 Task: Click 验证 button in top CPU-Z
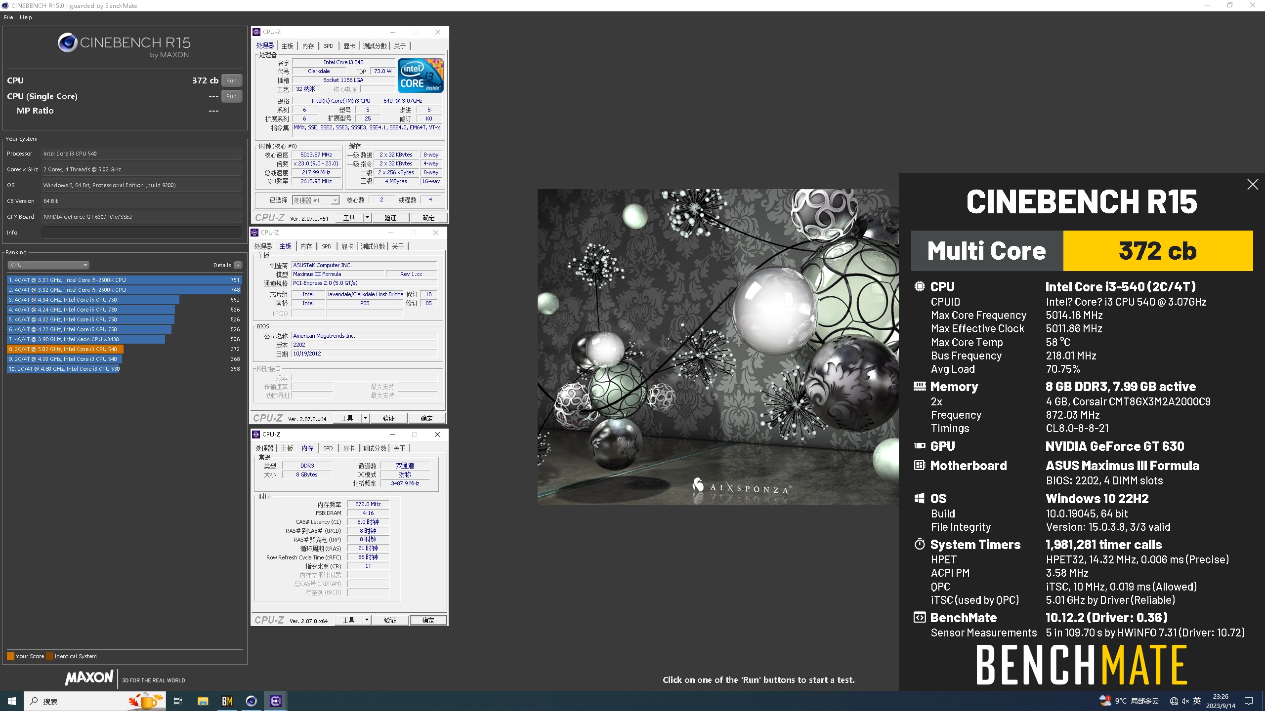point(390,218)
